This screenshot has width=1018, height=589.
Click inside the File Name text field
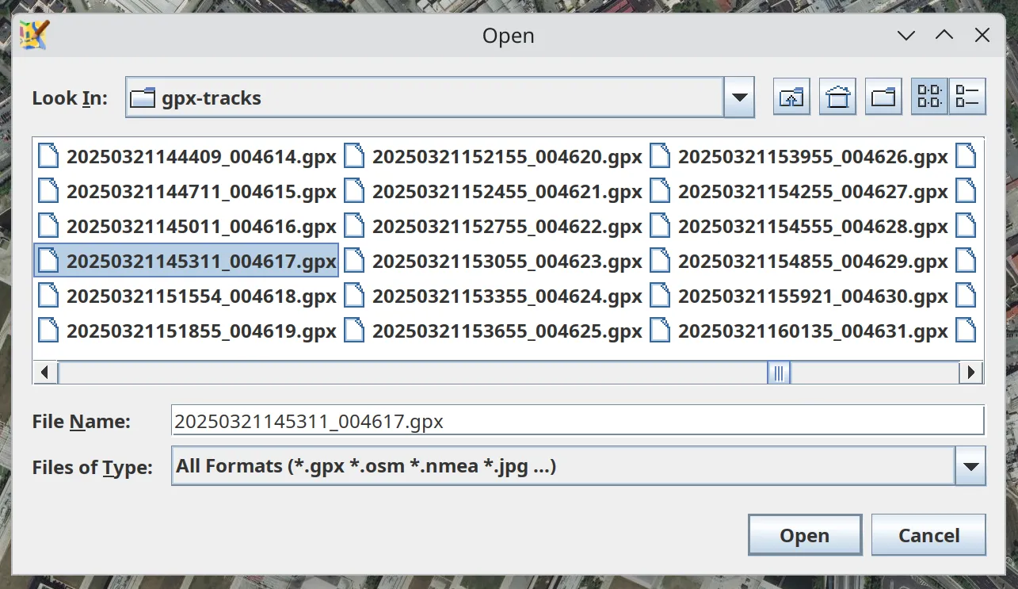tap(555, 420)
